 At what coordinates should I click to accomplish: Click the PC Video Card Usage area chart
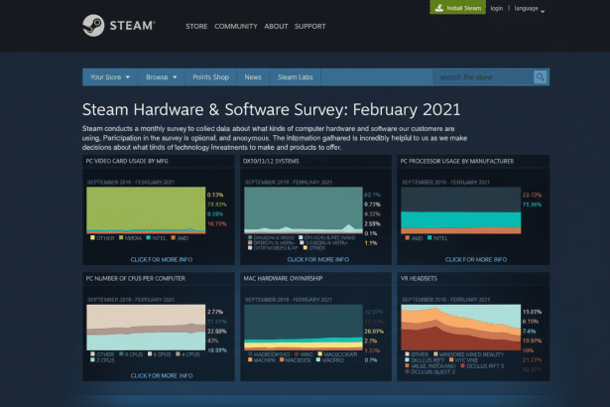(146, 209)
